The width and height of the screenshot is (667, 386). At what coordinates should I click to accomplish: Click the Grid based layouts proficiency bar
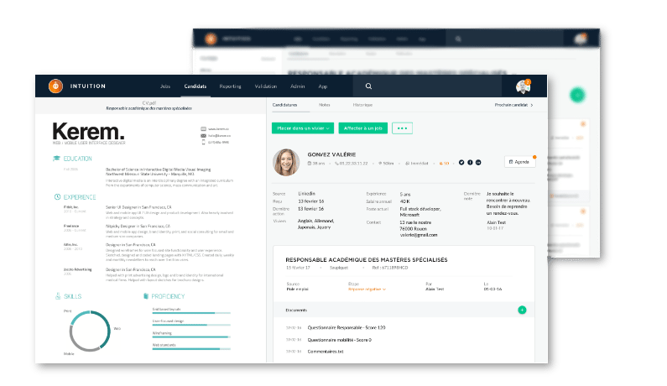click(x=191, y=311)
